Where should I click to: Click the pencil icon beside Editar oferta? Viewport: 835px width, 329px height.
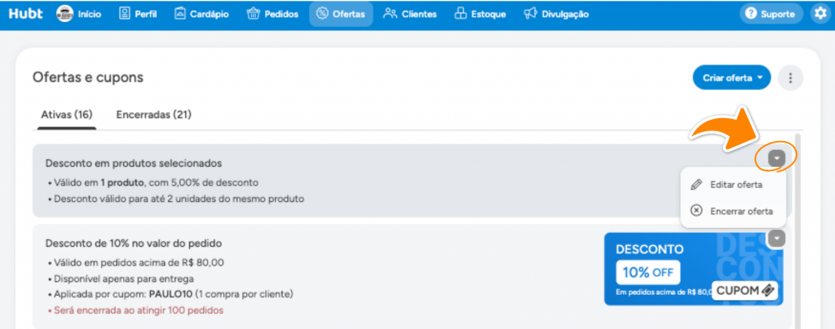[x=696, y=185]
